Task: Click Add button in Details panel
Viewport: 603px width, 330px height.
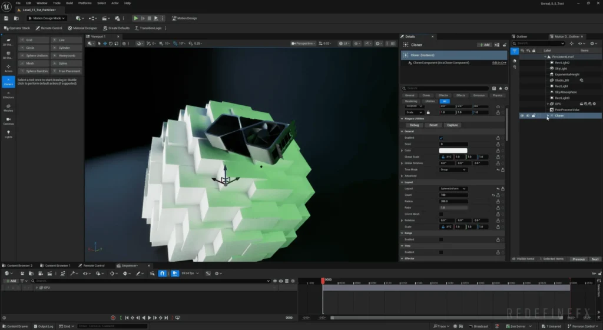Action: (x=485, y=45)
